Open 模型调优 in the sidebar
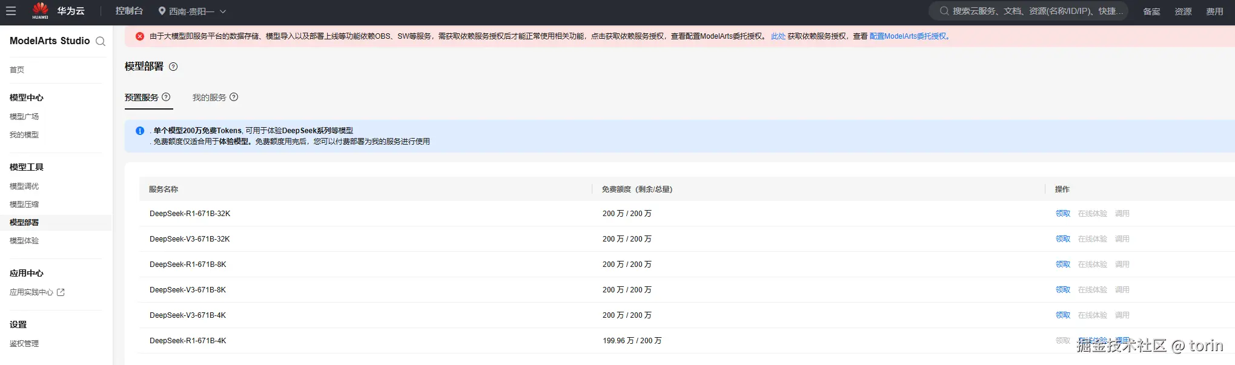1235x365 pixels. [x=24, y=186]
